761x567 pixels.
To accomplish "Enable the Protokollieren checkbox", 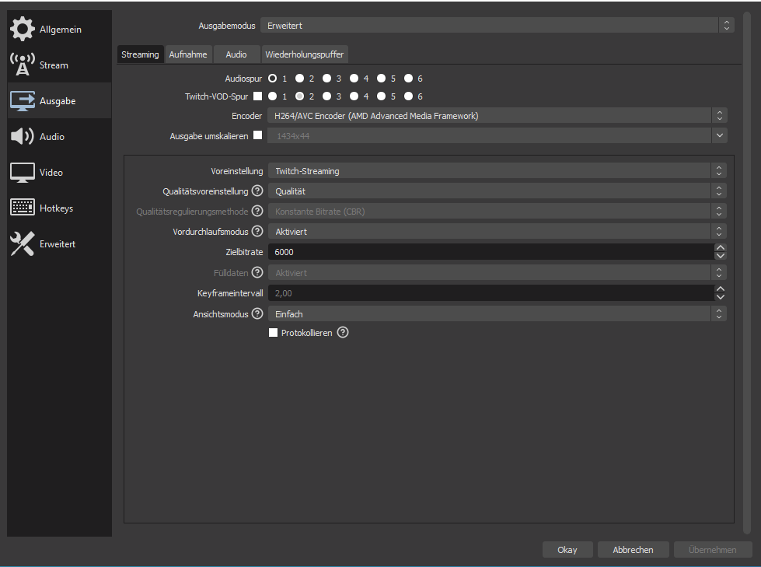I will click(273, 333).
